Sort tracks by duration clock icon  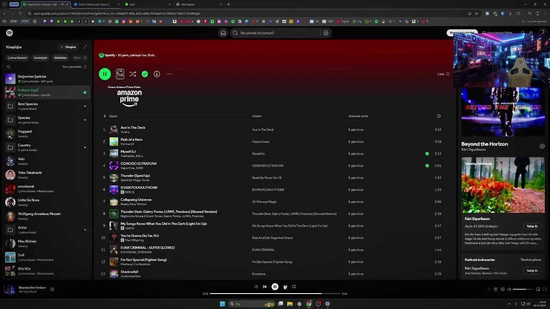point(439,116)
